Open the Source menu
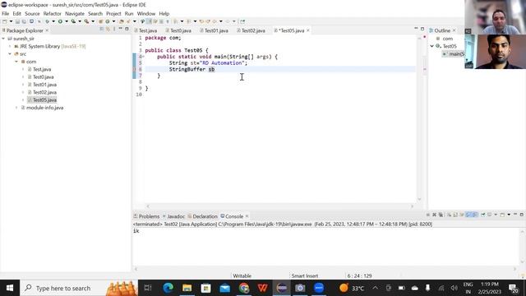This screenshot has width=526, height=296. [32, 13]
